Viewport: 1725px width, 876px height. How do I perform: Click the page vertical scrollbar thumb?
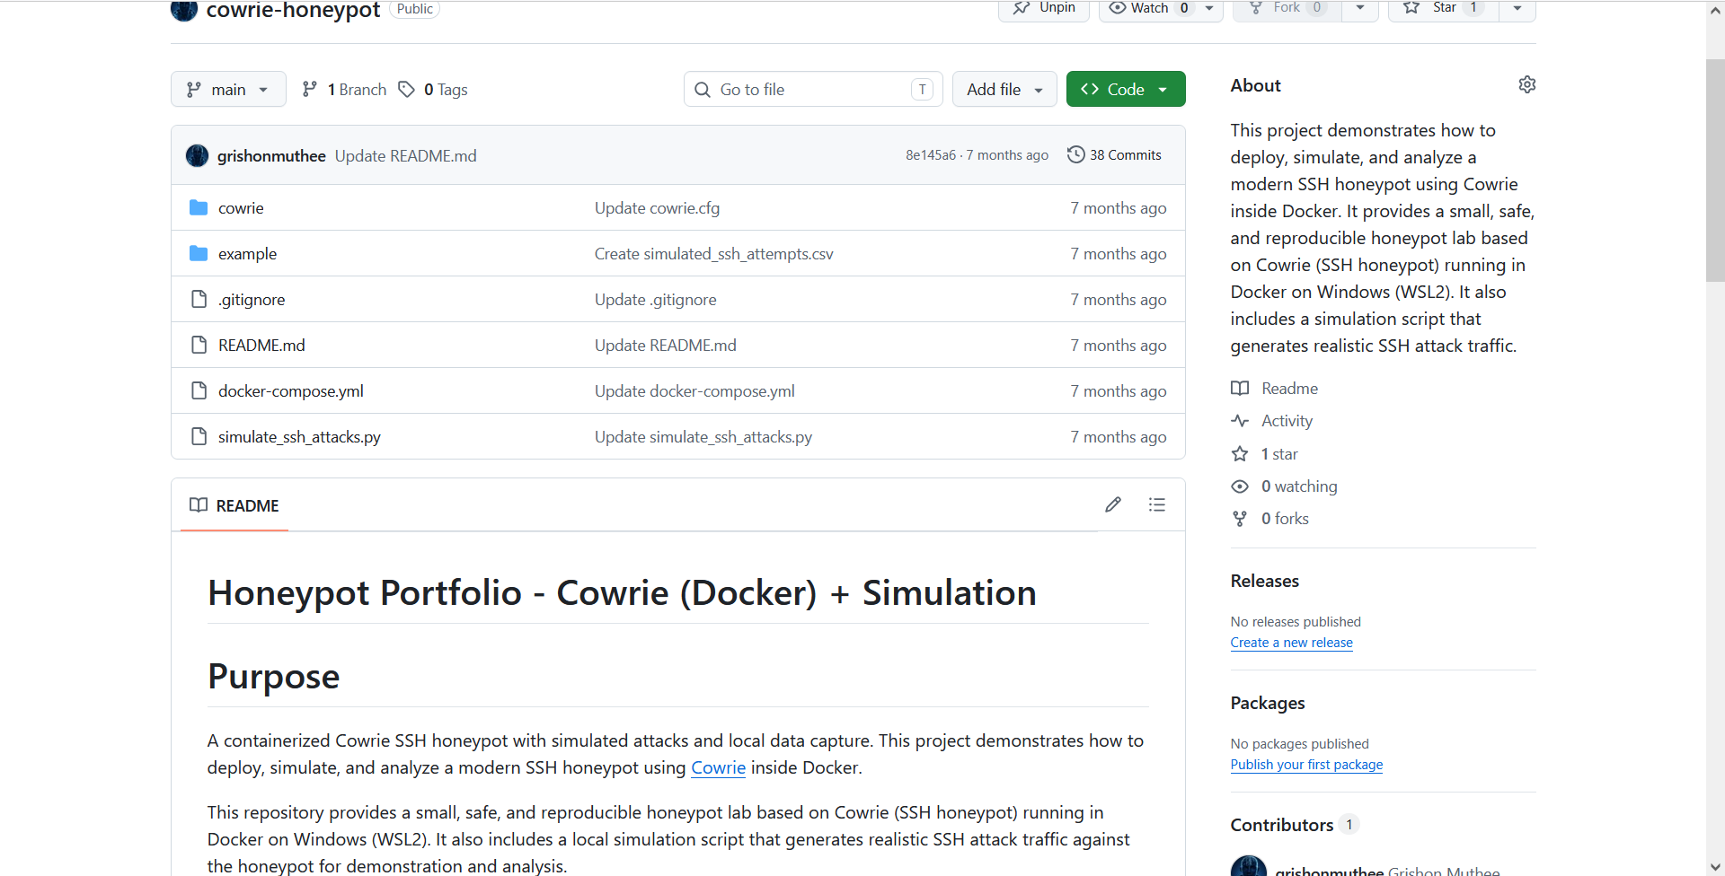click(x=1715, y=171)
